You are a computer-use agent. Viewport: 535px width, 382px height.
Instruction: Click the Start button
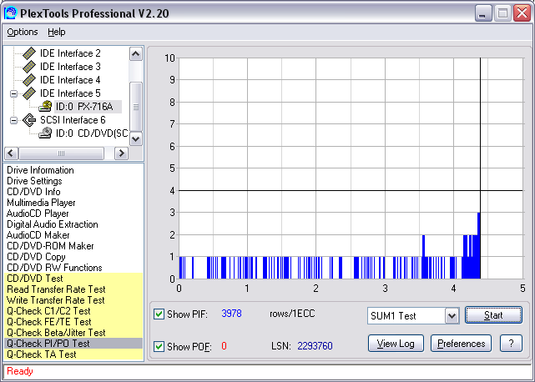(x=493, y=315)
